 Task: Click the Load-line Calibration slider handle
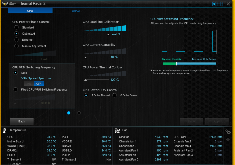coord(108,34)
